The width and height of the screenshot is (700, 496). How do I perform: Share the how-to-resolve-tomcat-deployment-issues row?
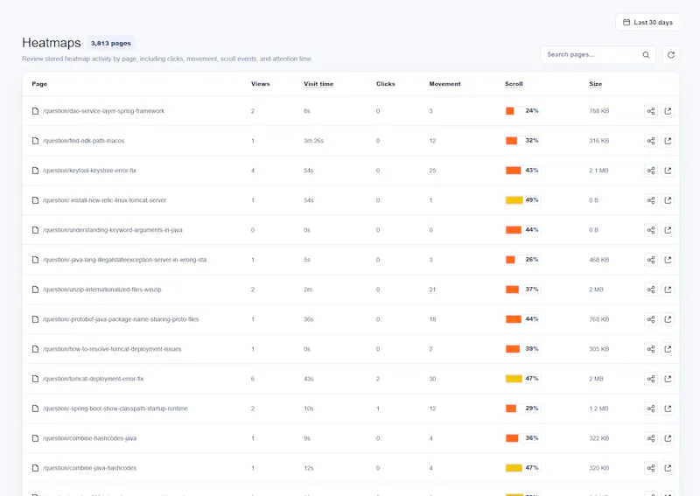(x=651, y=349)
